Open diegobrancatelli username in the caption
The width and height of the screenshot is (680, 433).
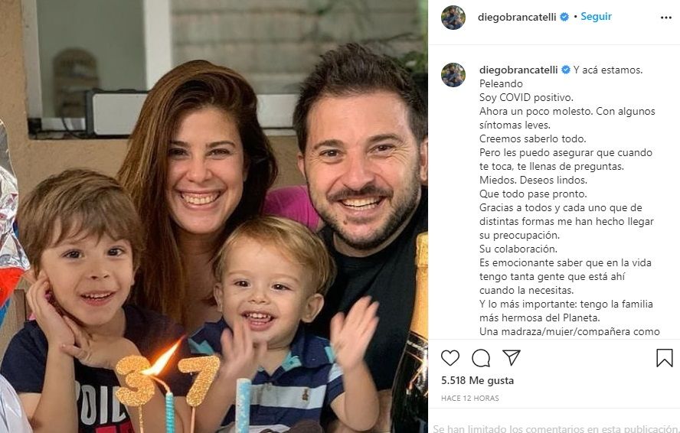(518, 70)
